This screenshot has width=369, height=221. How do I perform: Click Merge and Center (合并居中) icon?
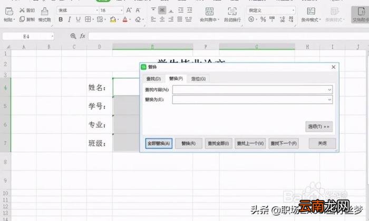(209, 11)
